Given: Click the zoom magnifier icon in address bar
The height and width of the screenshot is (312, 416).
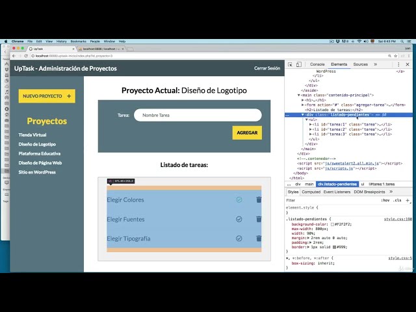Looking at the screenshot, I should (x=389, y=56).
